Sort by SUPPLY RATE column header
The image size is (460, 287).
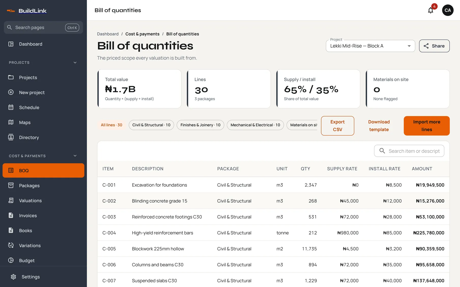342,169
